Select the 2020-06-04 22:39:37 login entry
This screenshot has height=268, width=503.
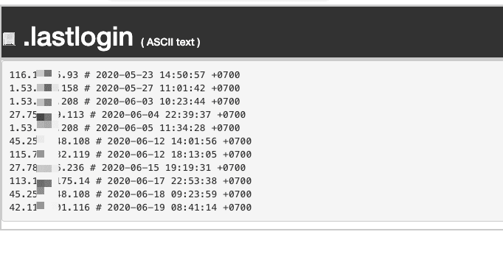(x=128, y=115)
